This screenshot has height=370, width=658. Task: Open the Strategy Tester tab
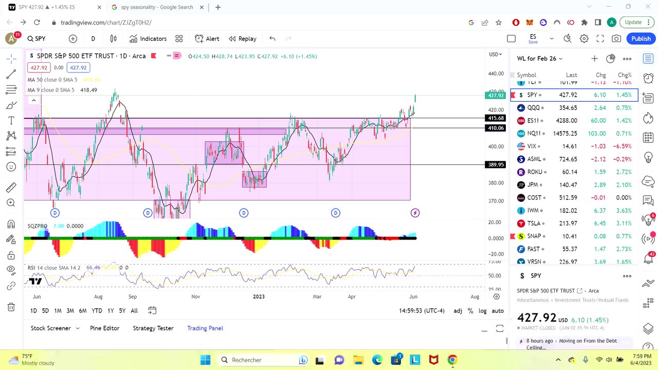[153, 328]
